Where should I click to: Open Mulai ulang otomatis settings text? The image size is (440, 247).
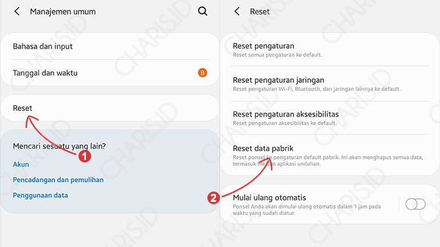click(x=269, y=198)
